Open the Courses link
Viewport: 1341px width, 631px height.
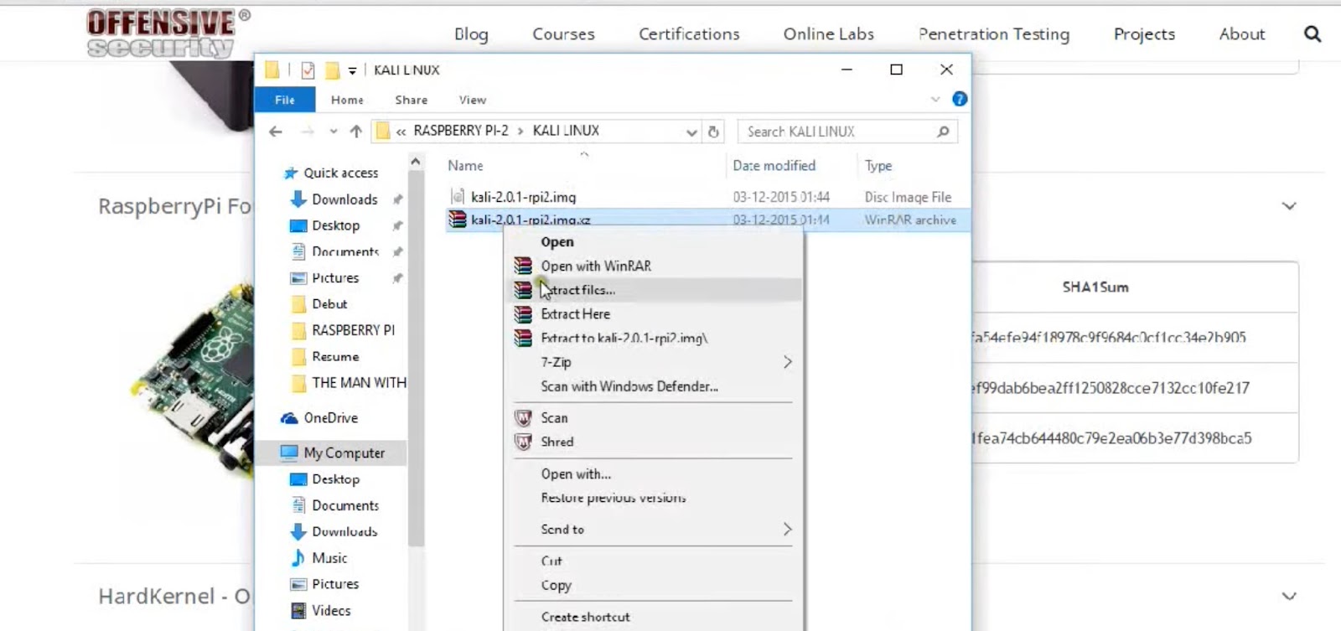[563, 34]
